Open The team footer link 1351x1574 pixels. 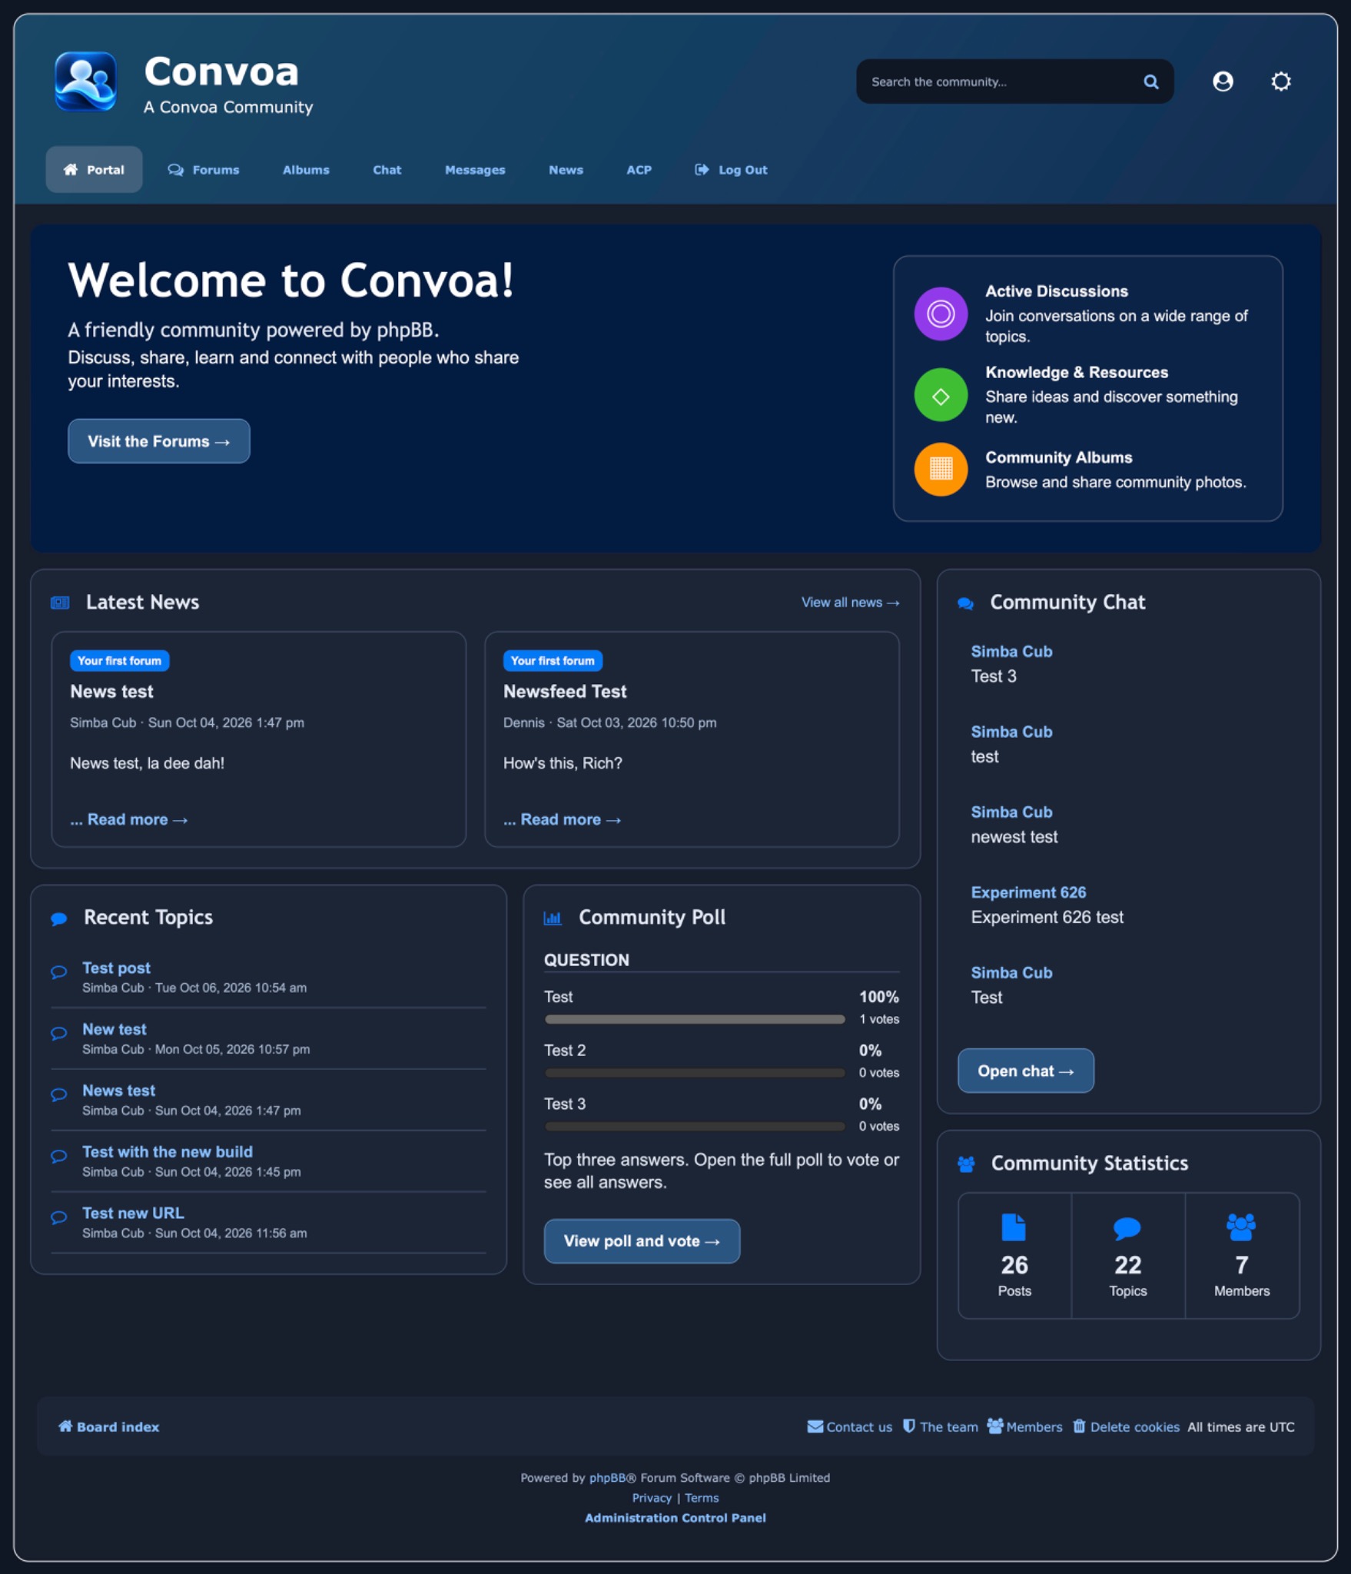[941, 1426]
